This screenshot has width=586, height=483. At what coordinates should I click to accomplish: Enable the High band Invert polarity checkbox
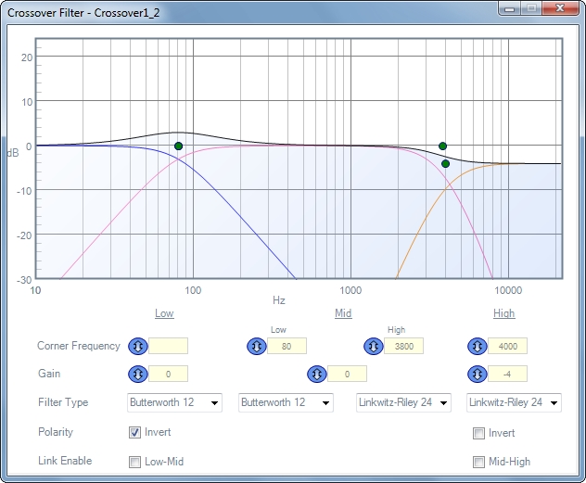(479, 433)
